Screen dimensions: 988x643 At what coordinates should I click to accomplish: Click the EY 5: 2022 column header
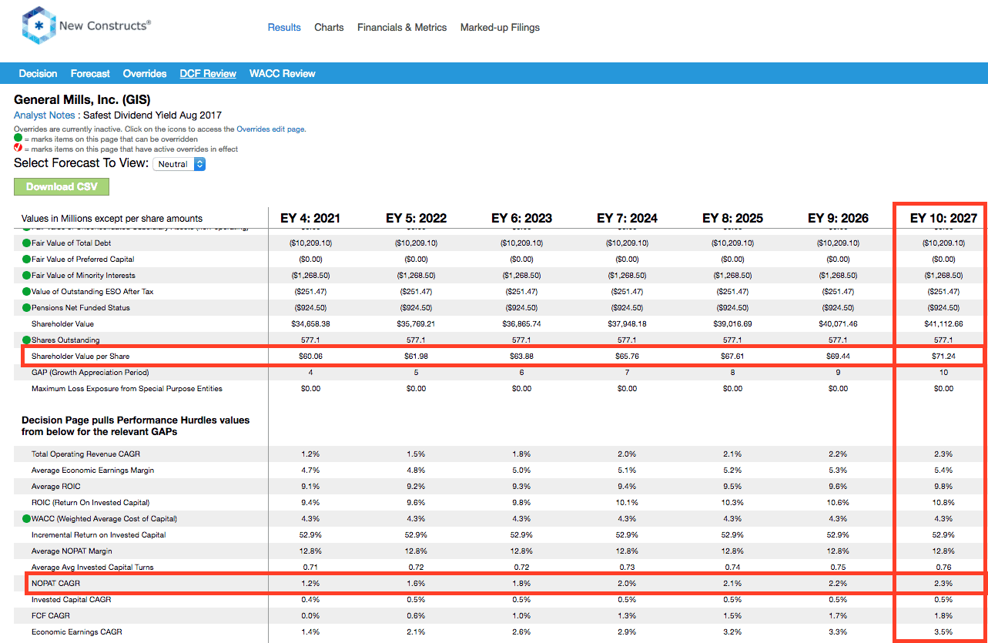pos(416,218)
